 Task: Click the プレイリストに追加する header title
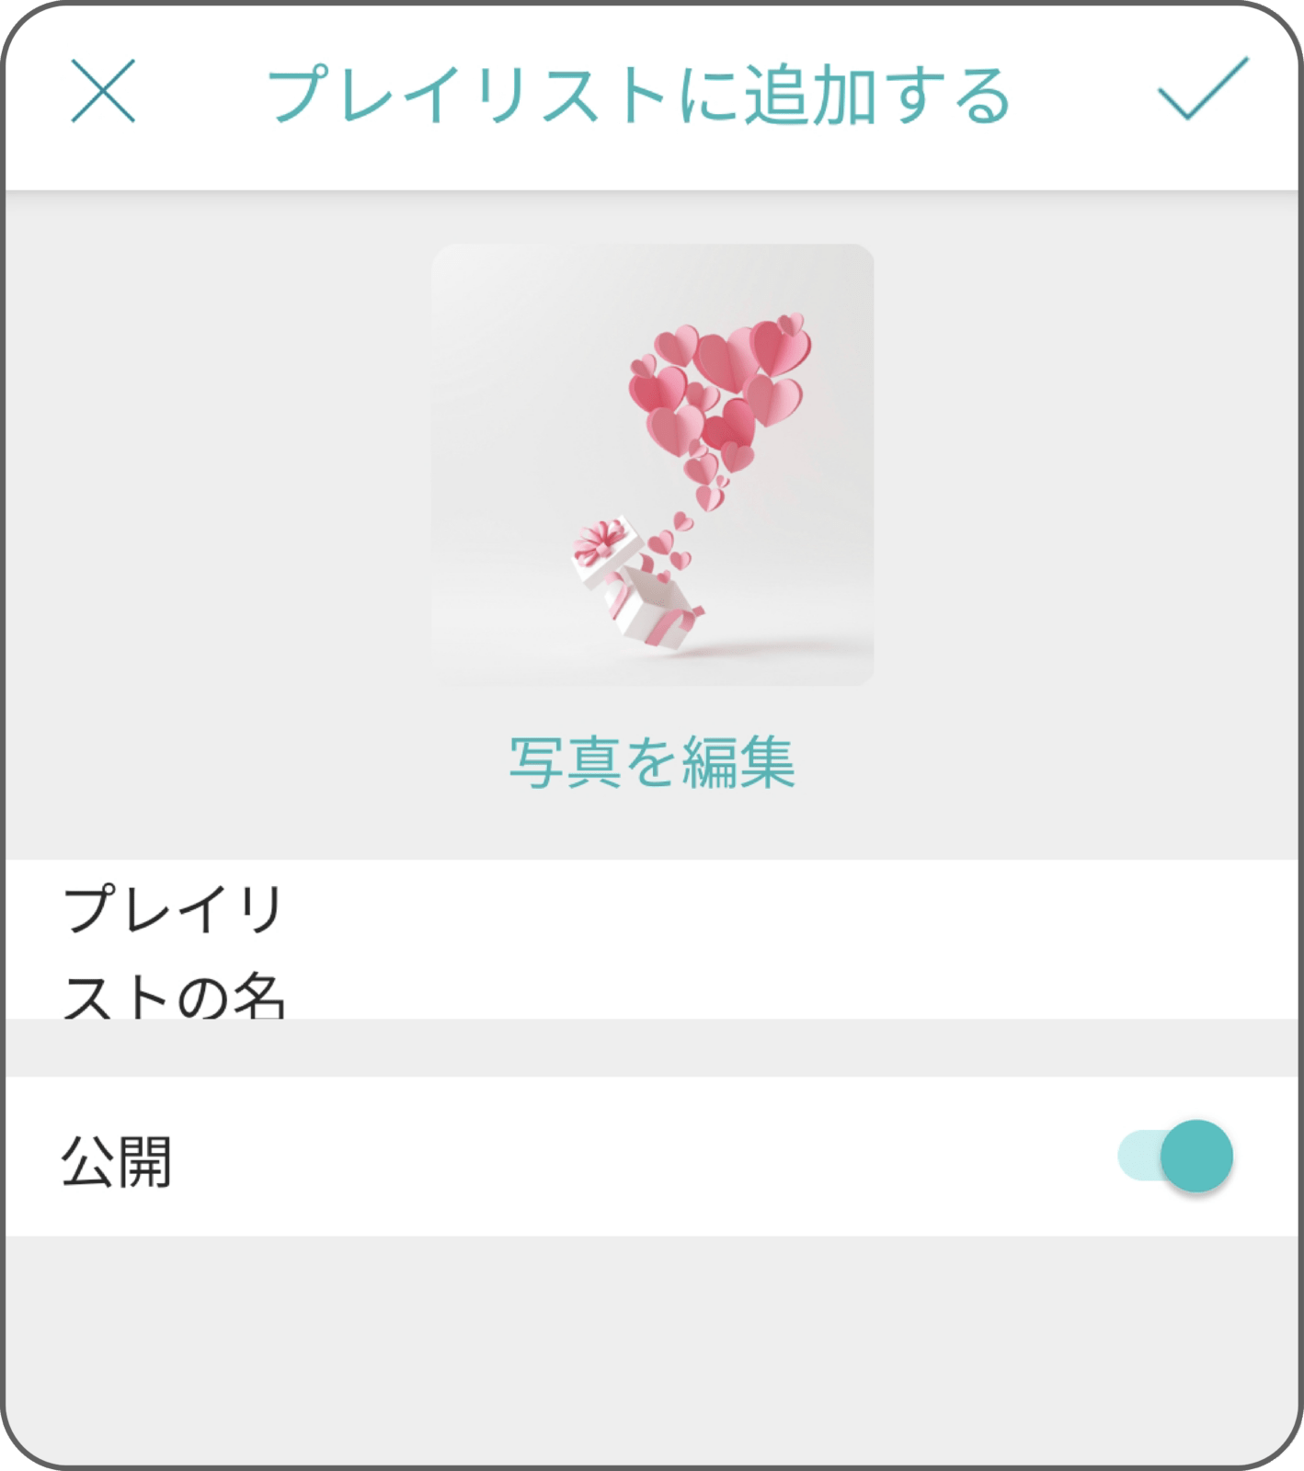(x=639, y=95)
